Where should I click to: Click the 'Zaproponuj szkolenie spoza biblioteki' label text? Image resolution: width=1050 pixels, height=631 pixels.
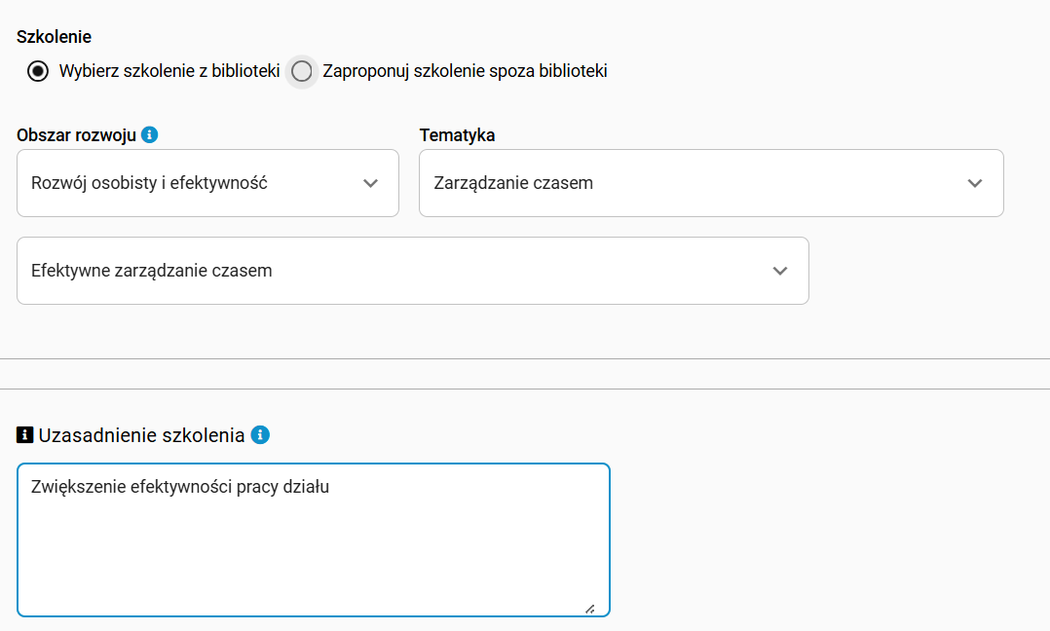point(465,71)
